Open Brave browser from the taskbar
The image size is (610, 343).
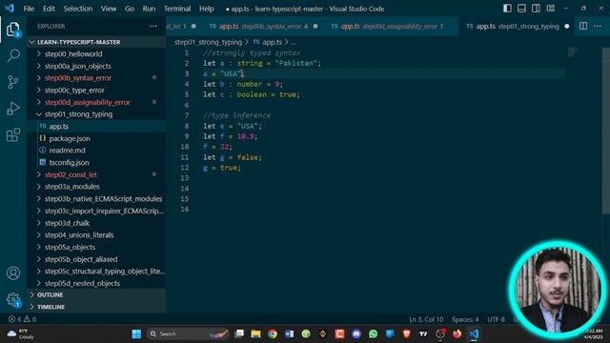pos(407,334)
